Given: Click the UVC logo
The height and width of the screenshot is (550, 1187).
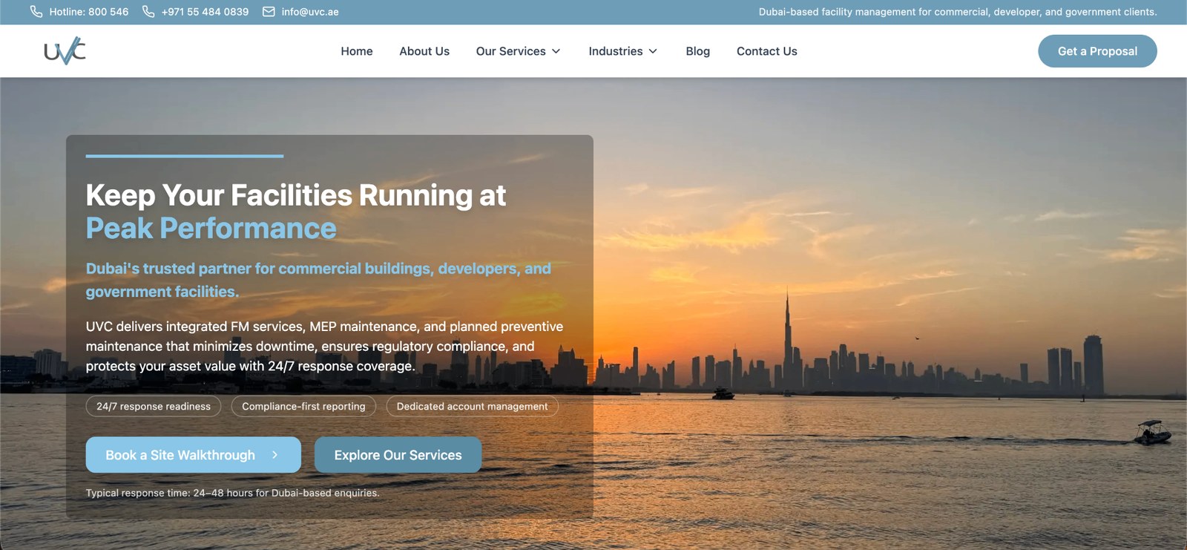Looking at the screenshot, I should point(65,51).
